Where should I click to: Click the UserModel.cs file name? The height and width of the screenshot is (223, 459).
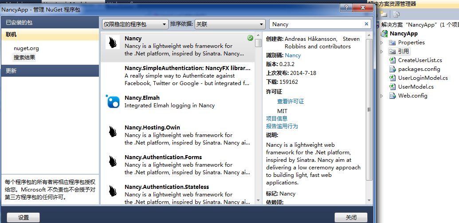416,87
